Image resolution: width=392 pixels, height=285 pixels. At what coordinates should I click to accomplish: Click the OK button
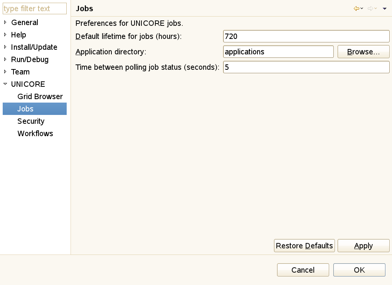[359, 270]
